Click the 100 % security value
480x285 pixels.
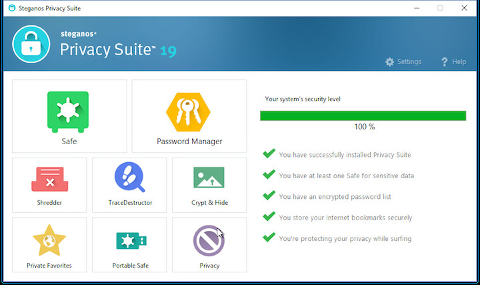365,127
